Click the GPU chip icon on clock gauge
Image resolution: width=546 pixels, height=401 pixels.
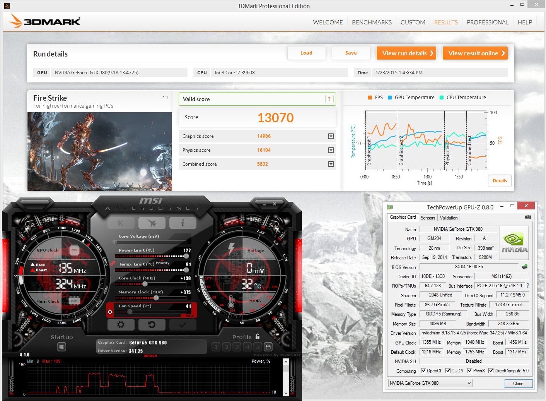(74, 250)
